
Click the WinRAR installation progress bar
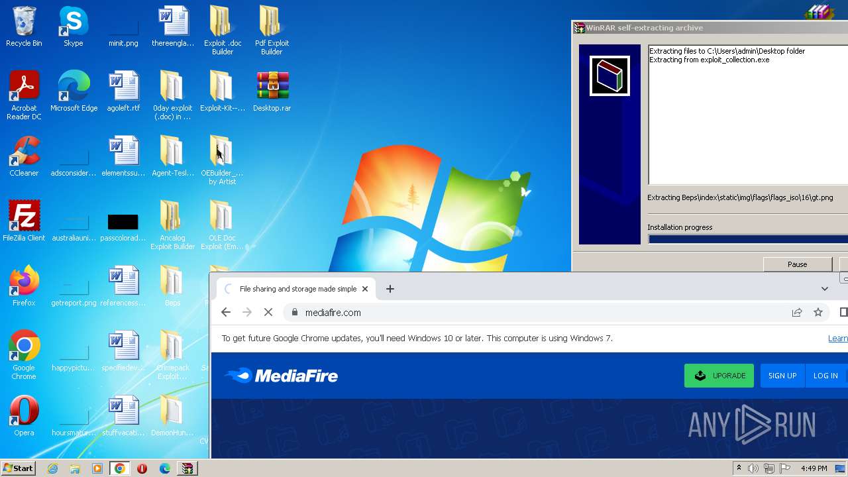tap(748, 239)
